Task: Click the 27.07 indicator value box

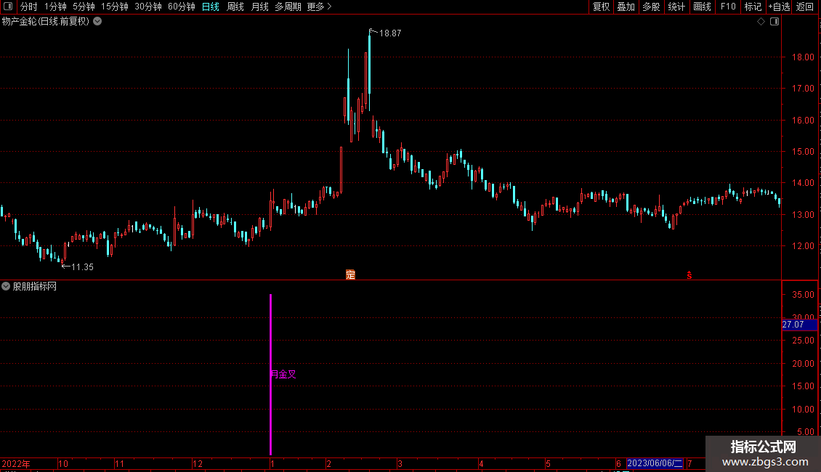Action: [799, 325]
